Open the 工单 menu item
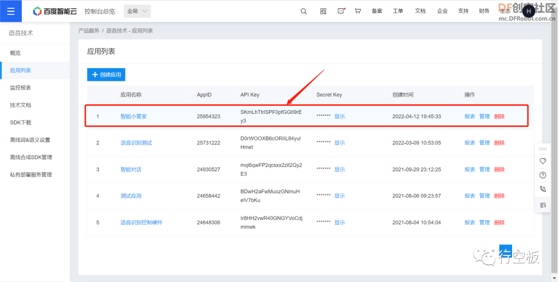The width and height of the screenshot is (558, 282). [398, 11]
